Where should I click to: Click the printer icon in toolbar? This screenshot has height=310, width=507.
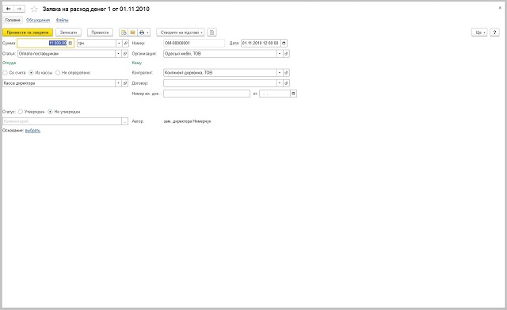(x=142, y=33)
